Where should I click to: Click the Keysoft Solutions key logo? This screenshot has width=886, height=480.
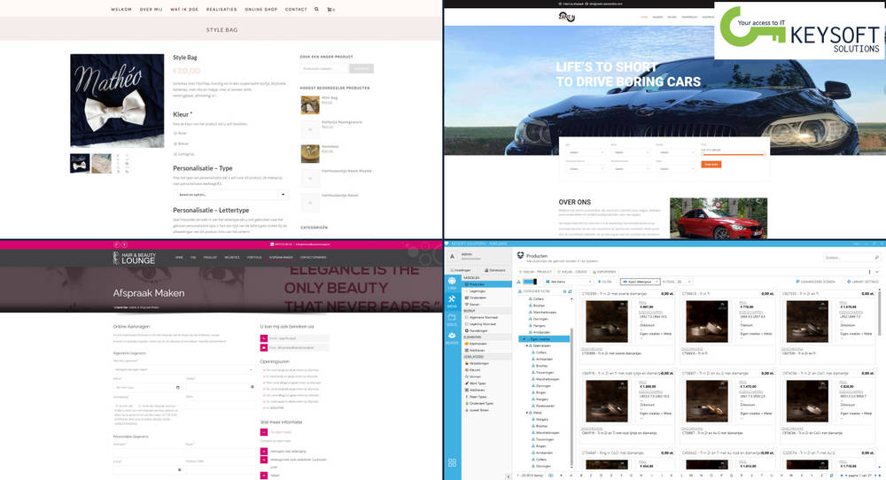[799, 30]
